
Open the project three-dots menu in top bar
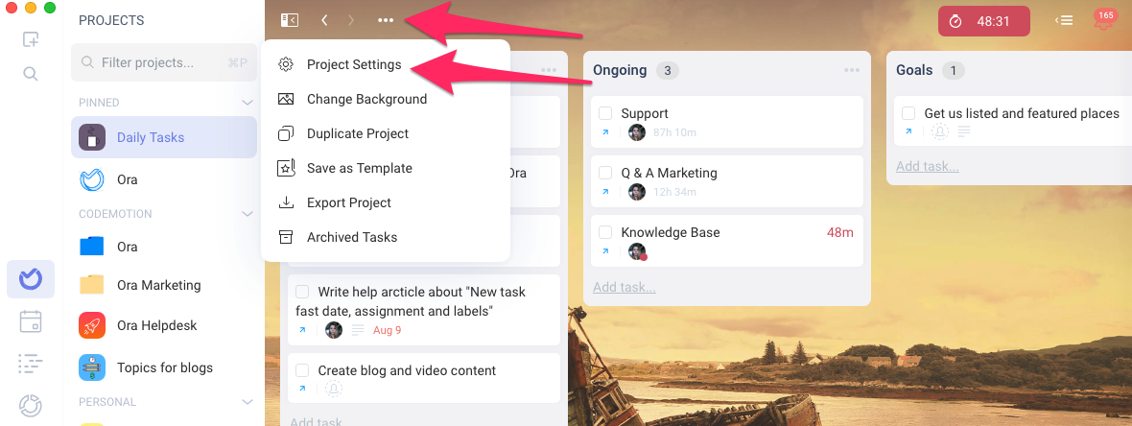[386, 20]
